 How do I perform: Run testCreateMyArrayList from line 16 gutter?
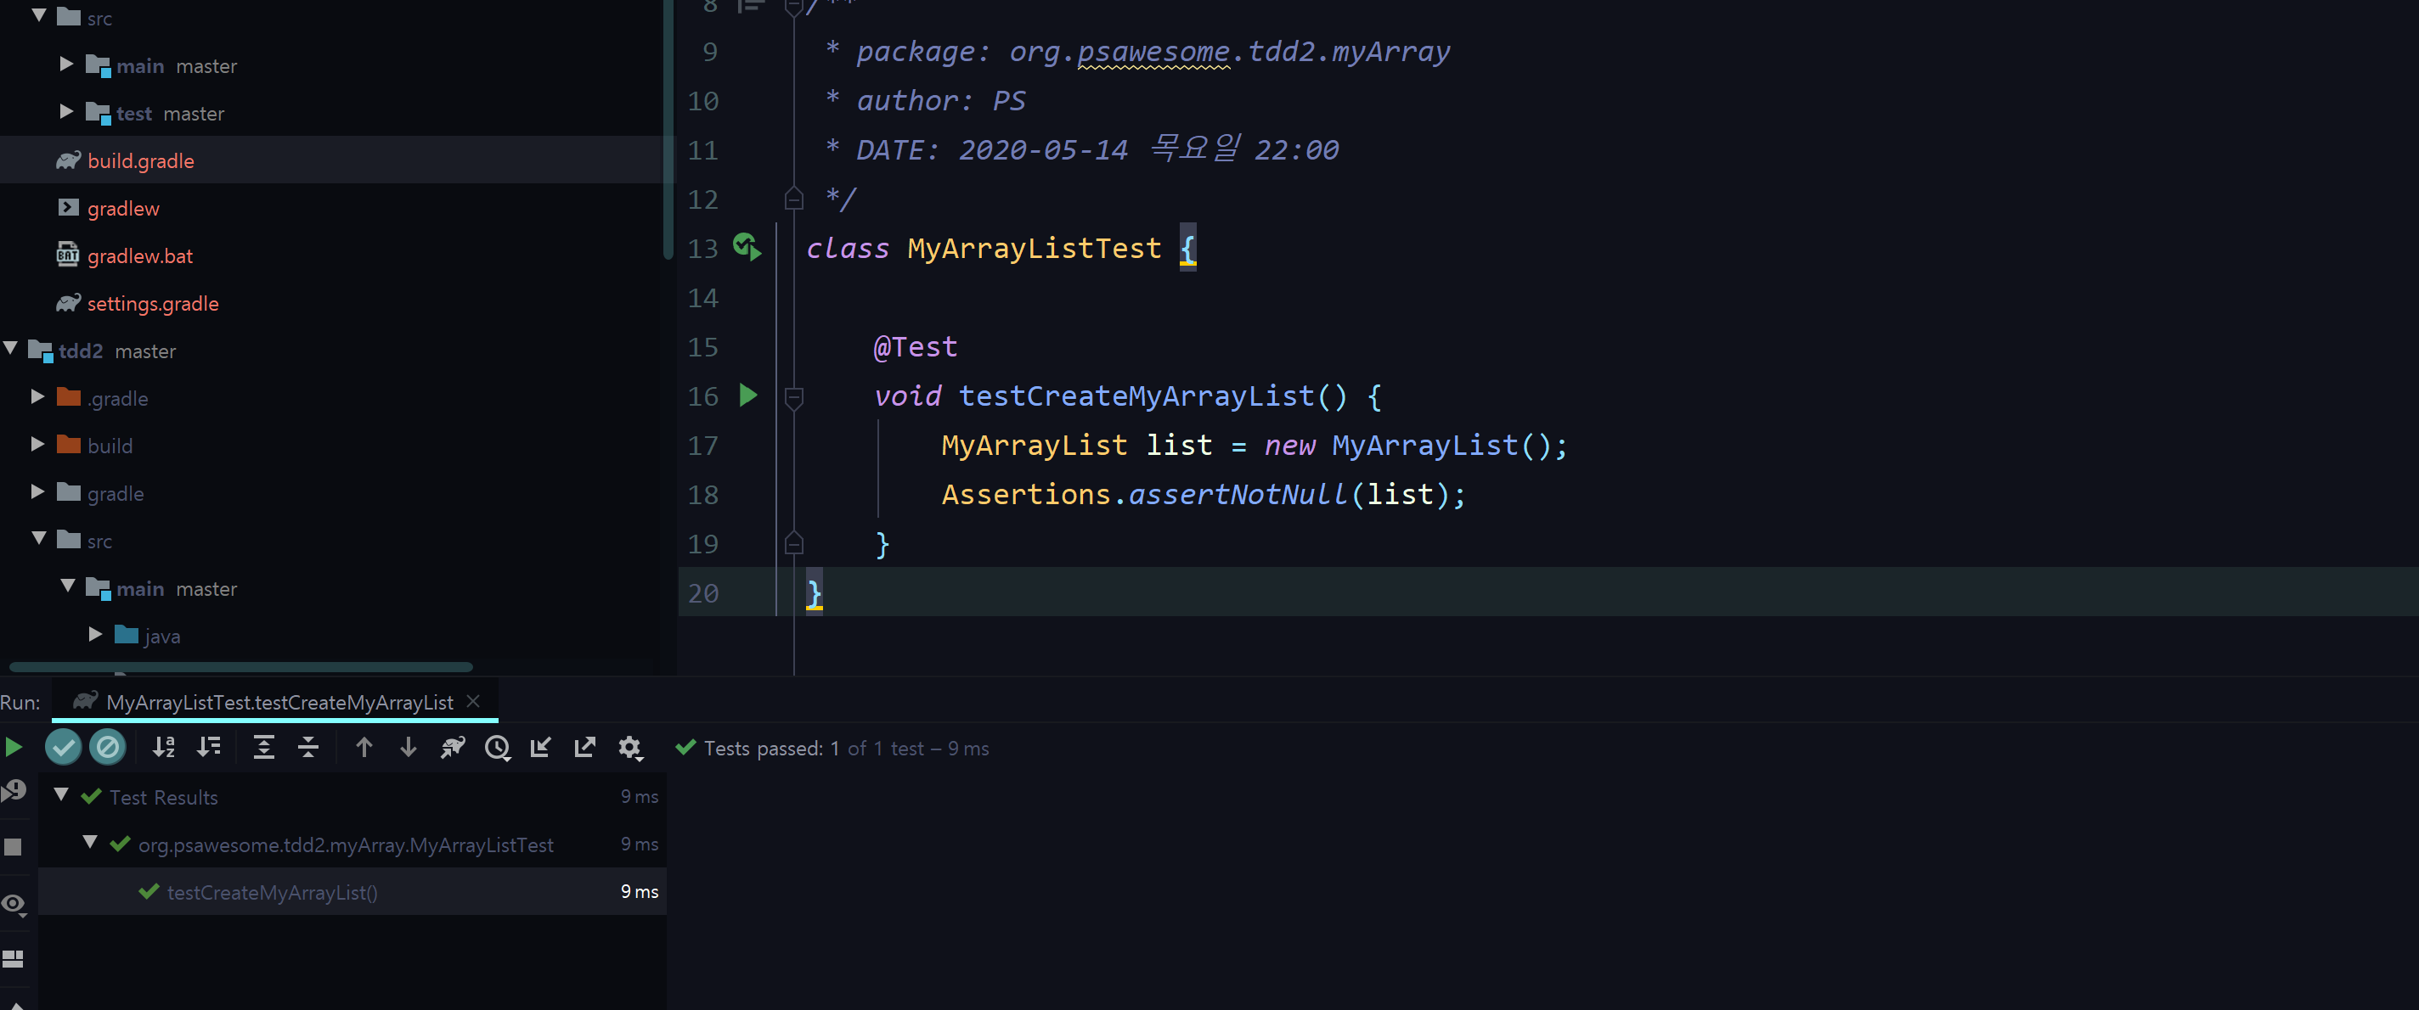coord(747,396)
